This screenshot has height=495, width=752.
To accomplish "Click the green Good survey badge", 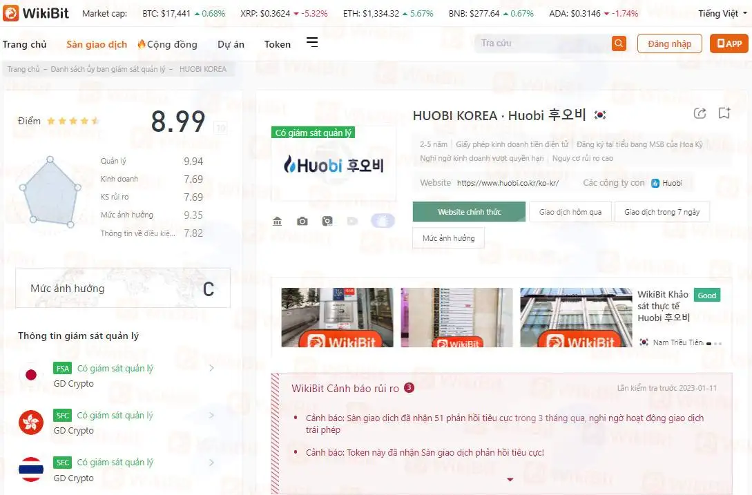I will click(707, 295).
